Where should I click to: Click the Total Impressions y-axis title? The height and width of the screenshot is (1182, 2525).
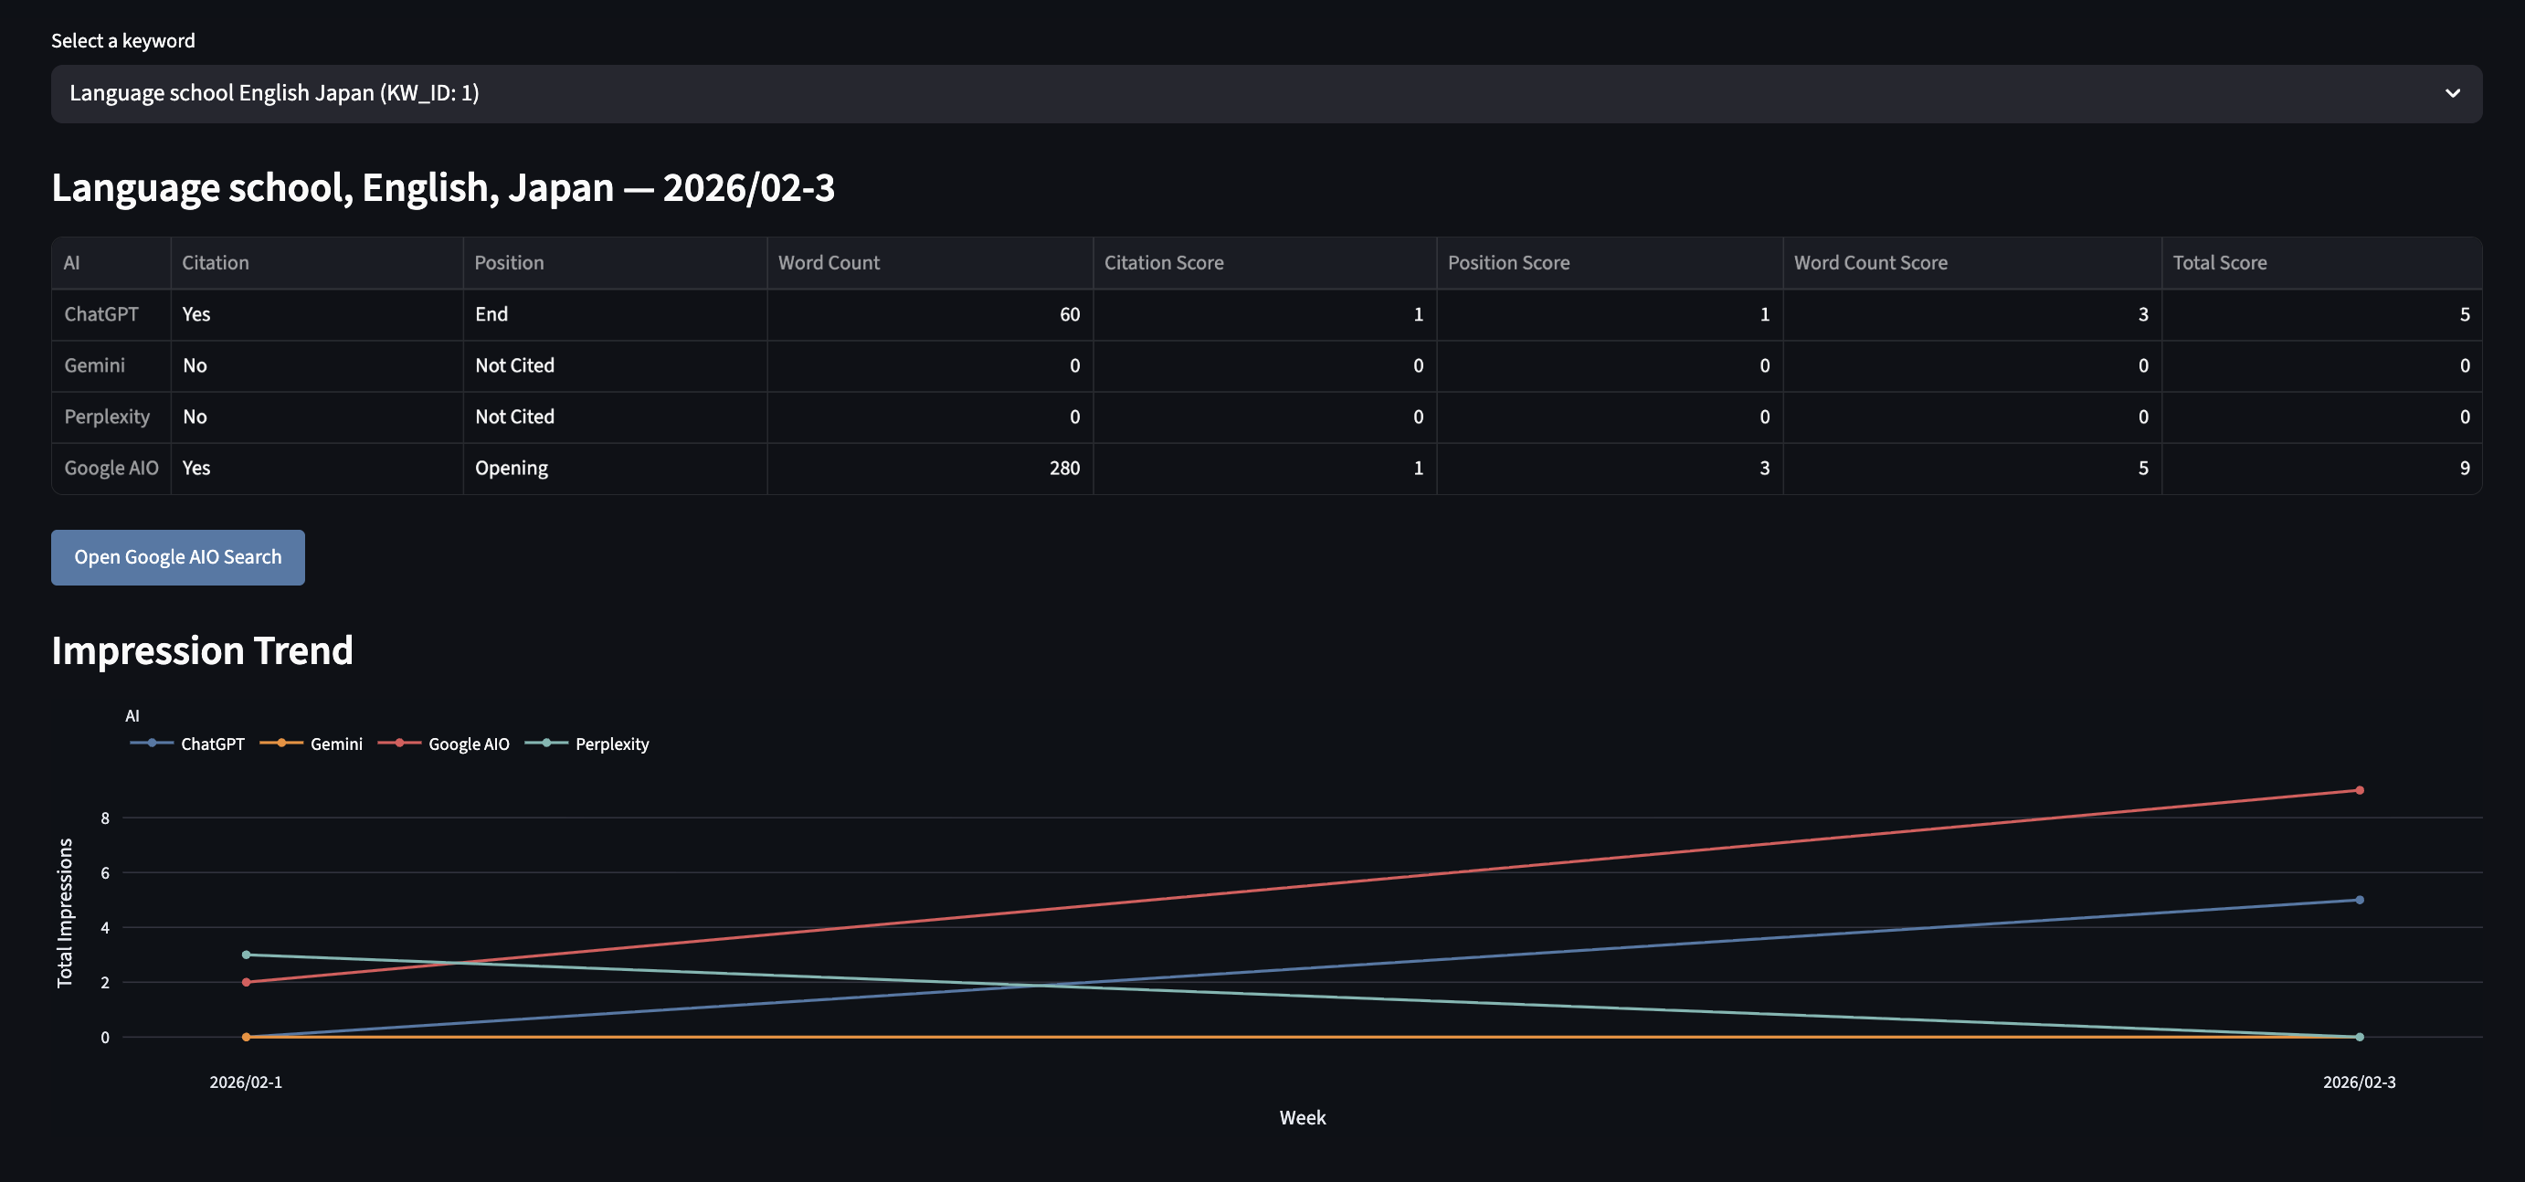coord(65,913)
